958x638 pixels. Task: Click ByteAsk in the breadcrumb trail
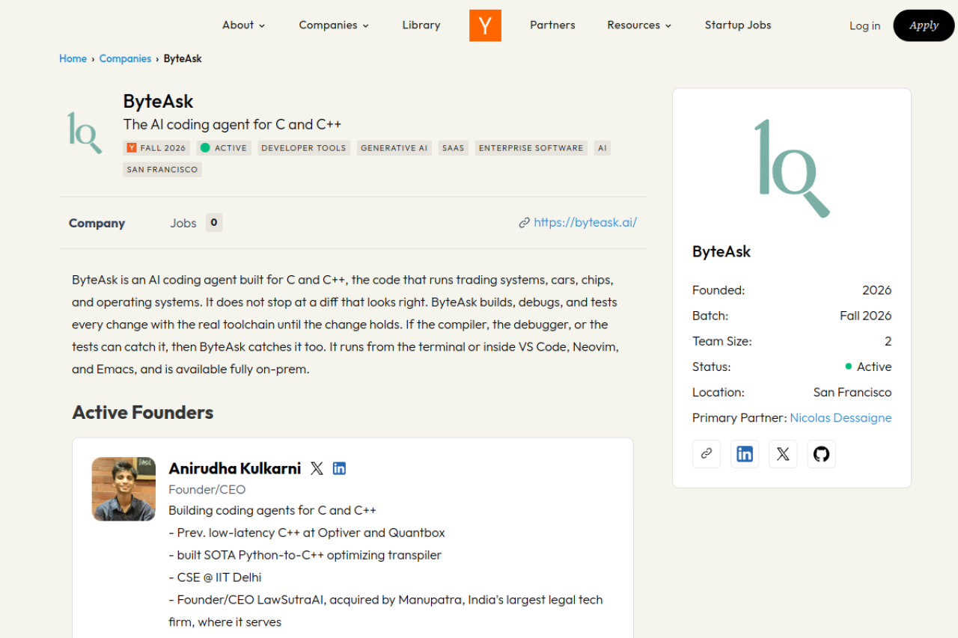point(183,58)
